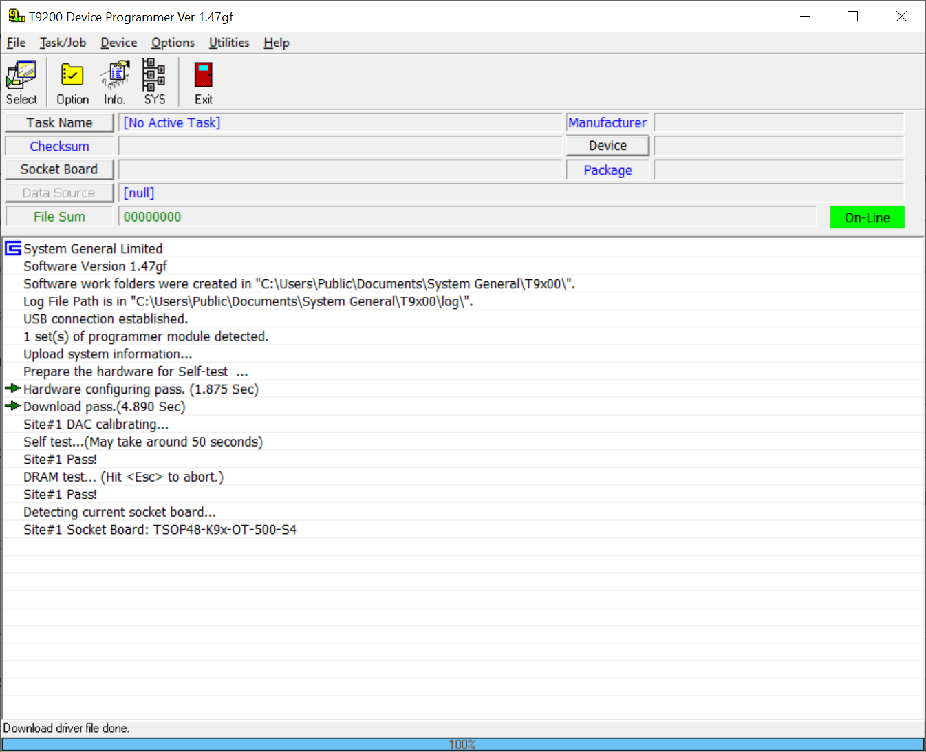Click 'Site#1 DAC calibrating...' log line
Viewport: 926px width, 752px height.
point(96,425)
